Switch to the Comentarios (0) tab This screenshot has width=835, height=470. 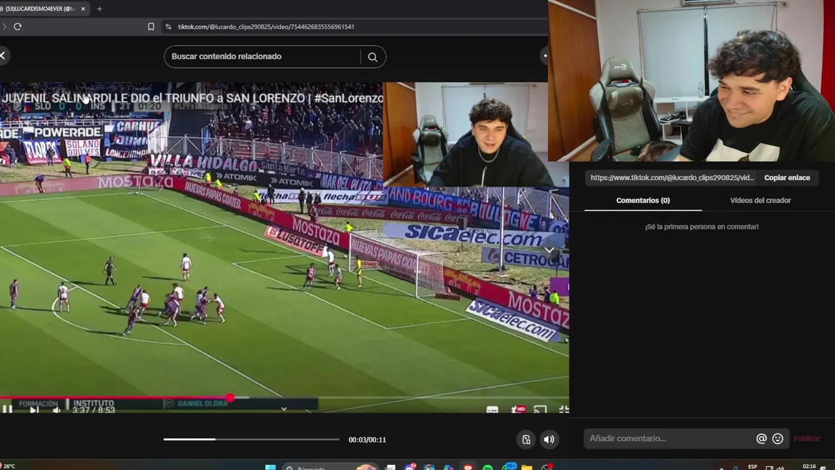[643, 200]
